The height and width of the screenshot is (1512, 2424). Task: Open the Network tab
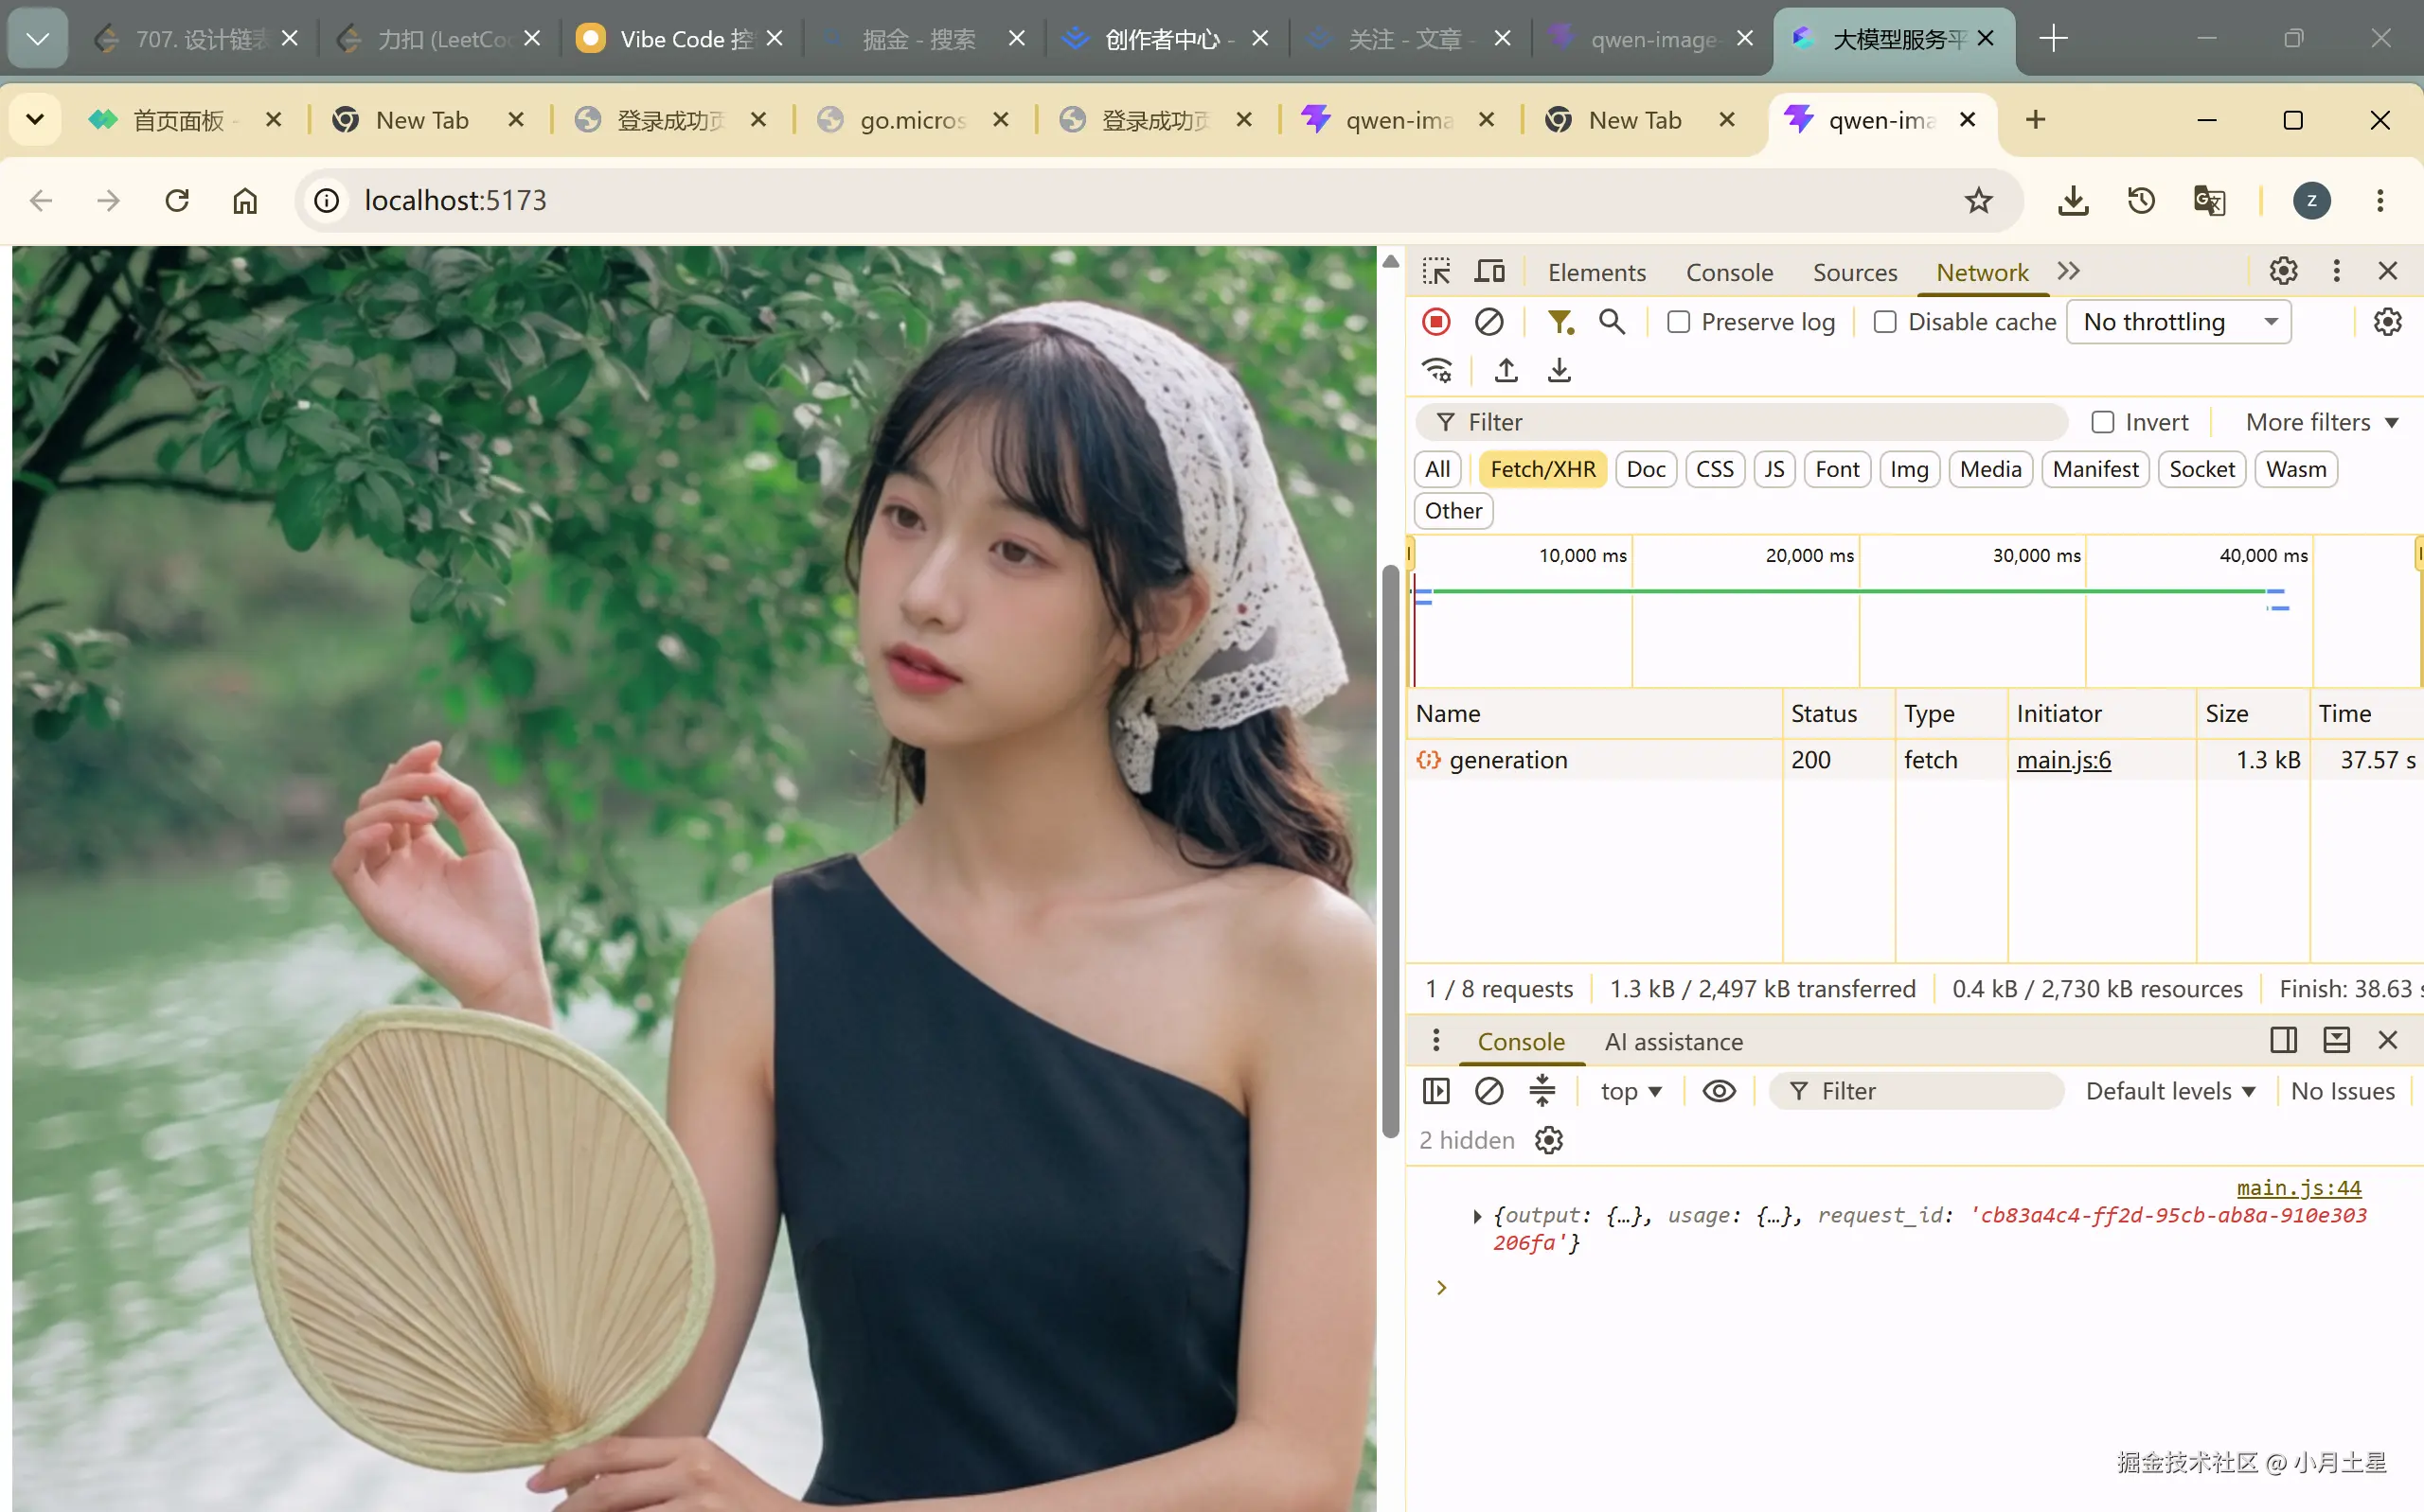tap(1982, 272)
